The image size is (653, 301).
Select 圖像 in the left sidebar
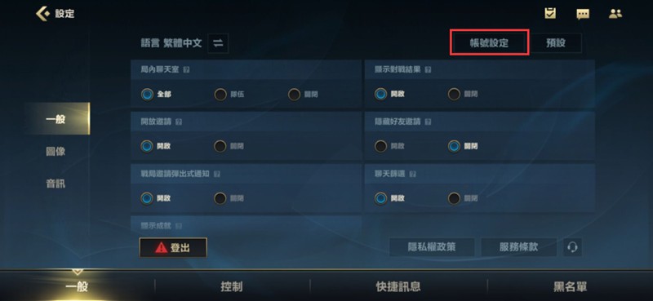click(x=56, y=152)
